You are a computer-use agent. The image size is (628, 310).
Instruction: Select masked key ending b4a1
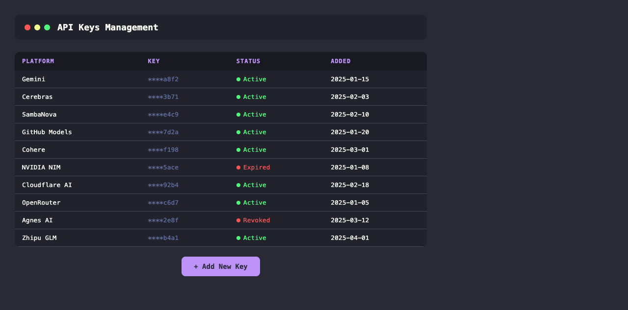pyautogui.click(x=163, y=238)
